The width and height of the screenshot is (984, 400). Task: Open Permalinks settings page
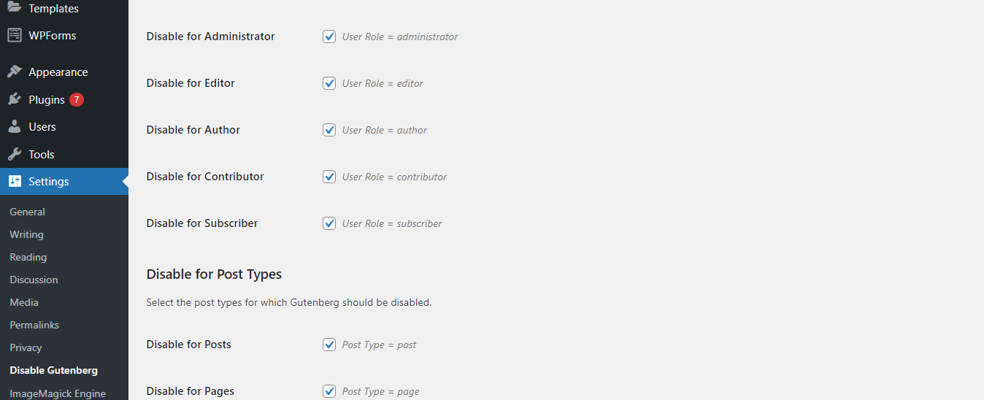click(34, 325)
